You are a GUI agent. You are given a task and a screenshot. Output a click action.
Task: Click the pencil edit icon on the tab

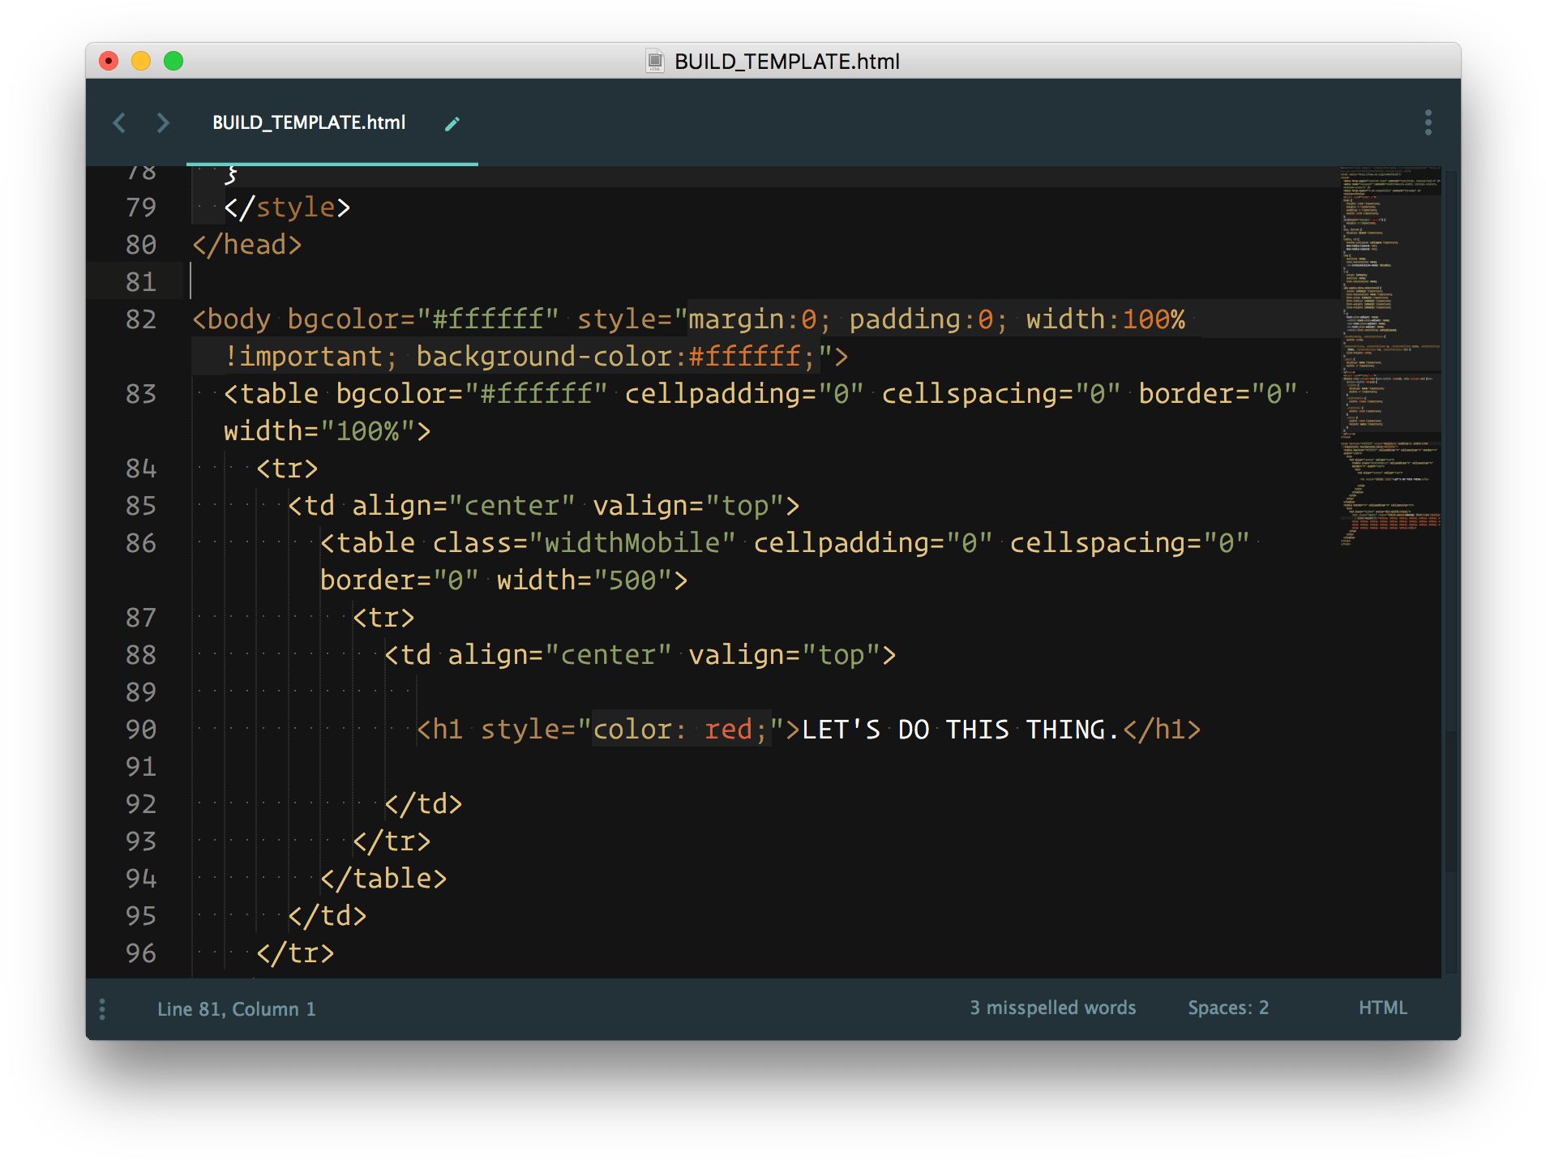click(x=452, y=123)
